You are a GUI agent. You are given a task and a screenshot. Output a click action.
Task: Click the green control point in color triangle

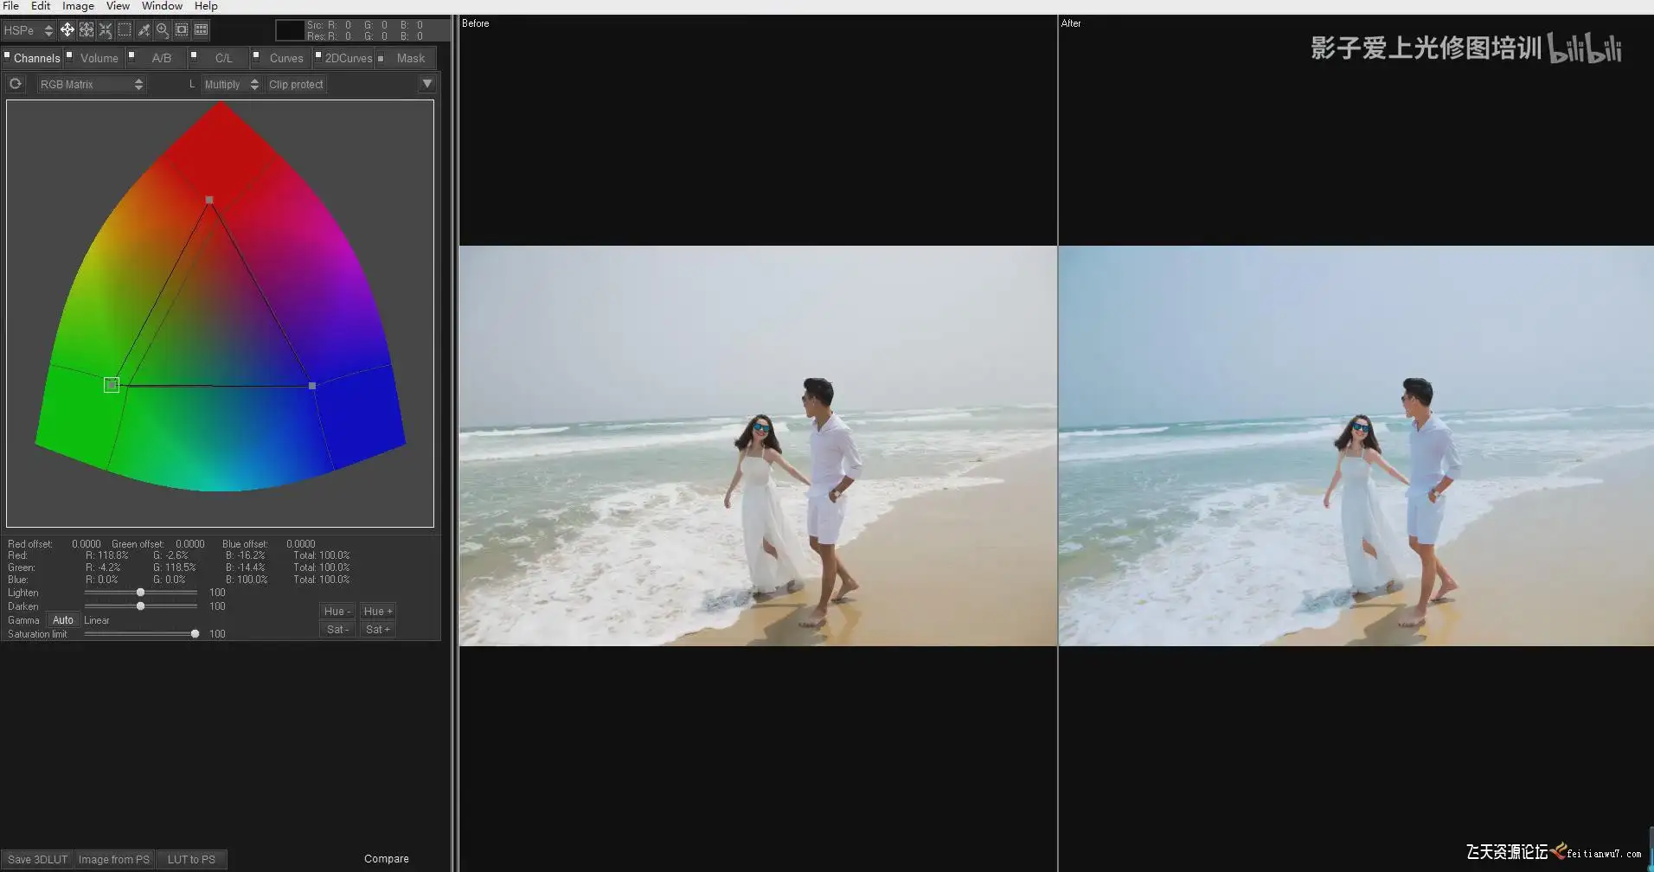click(112, 385)
